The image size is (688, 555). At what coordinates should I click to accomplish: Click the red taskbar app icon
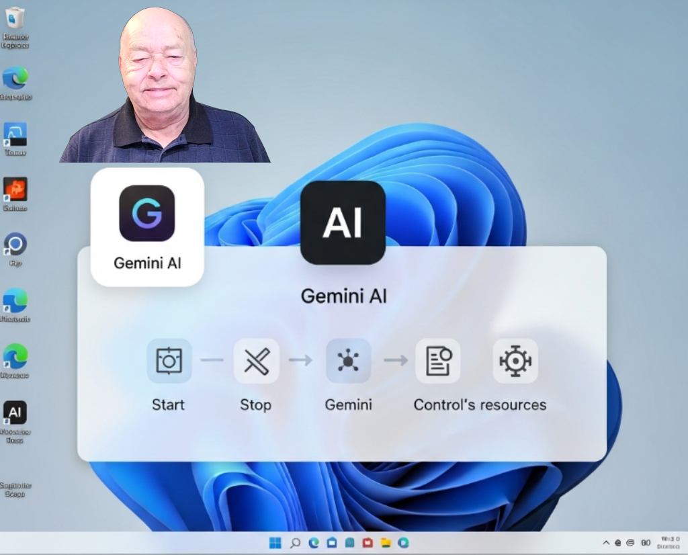368,543
